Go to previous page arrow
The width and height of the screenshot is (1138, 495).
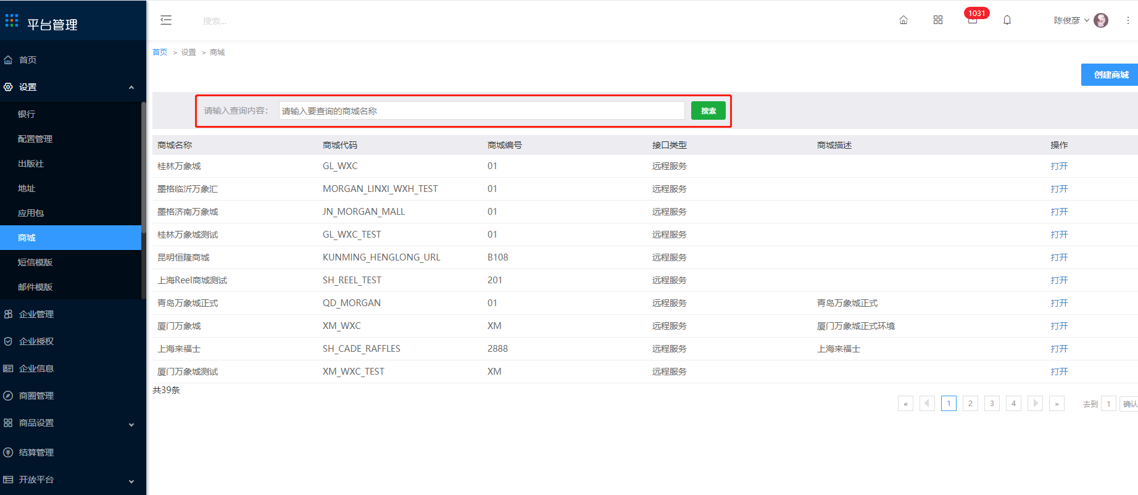point(927,404)
